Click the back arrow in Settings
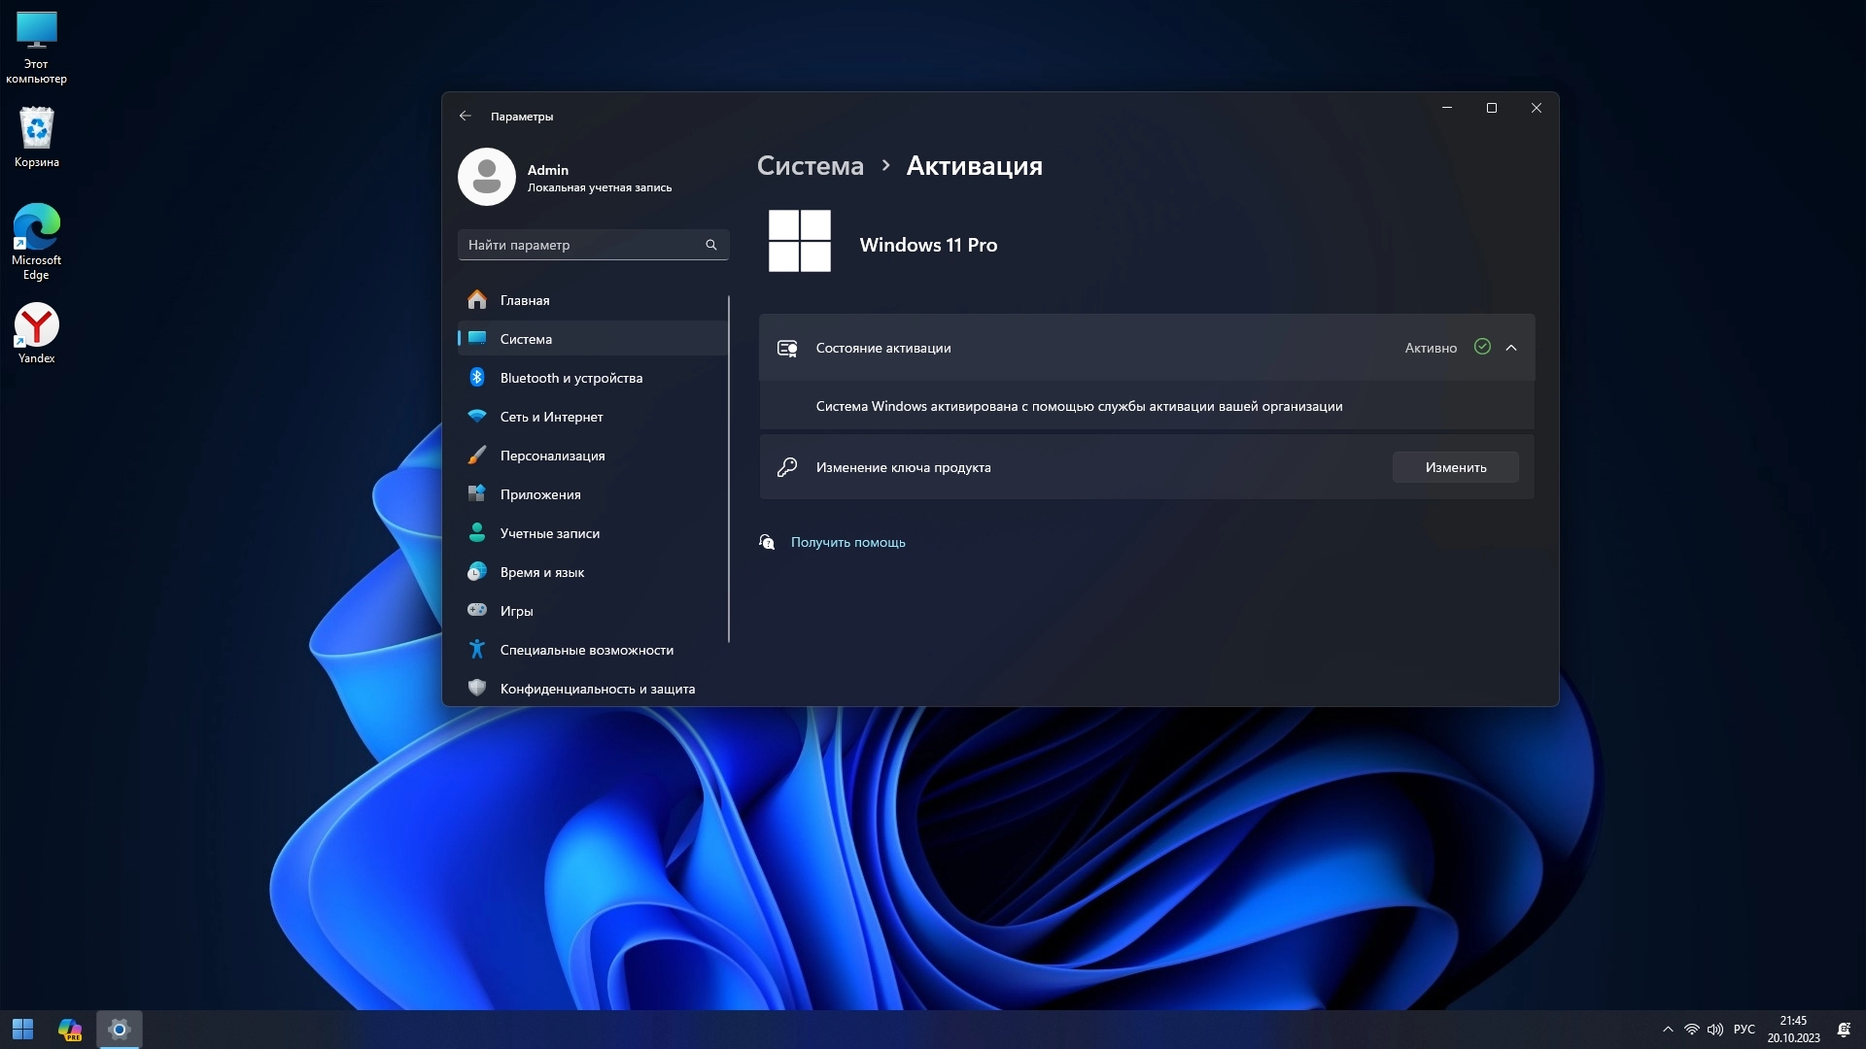Image resolution: width=1866 pixels, height=1049 pixels. [466, 116]
